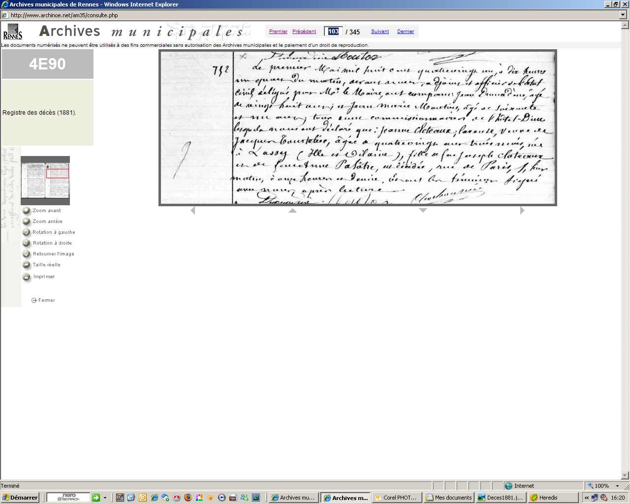Go to the Premier page link
This screenshot has height=504, width=630.
278,31
